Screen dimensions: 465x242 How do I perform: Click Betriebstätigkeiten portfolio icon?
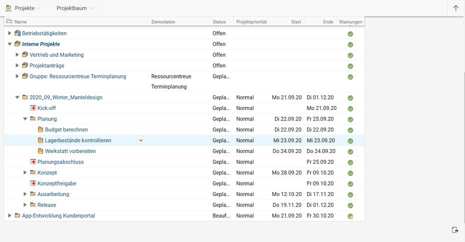(x=17, y=33)
